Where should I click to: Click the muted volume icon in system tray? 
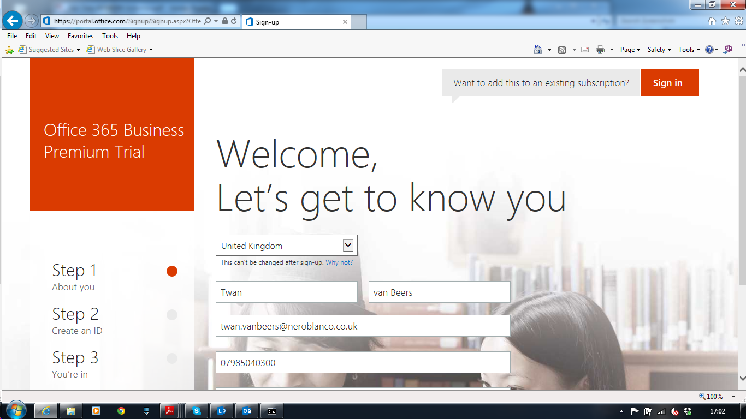674,411
